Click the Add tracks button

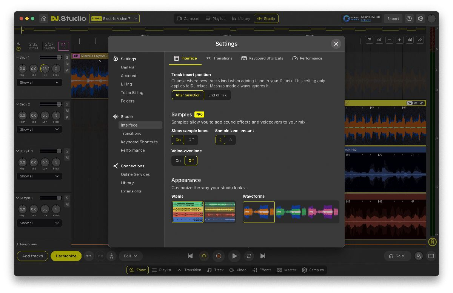coord(32,256)
